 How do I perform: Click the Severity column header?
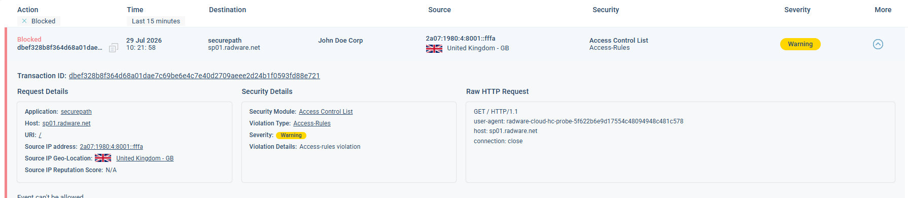pyautogui.click(x=797, y=10)
